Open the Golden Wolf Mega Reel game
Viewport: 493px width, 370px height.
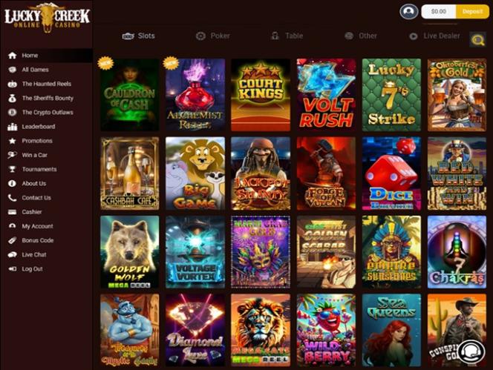point(129,251)
